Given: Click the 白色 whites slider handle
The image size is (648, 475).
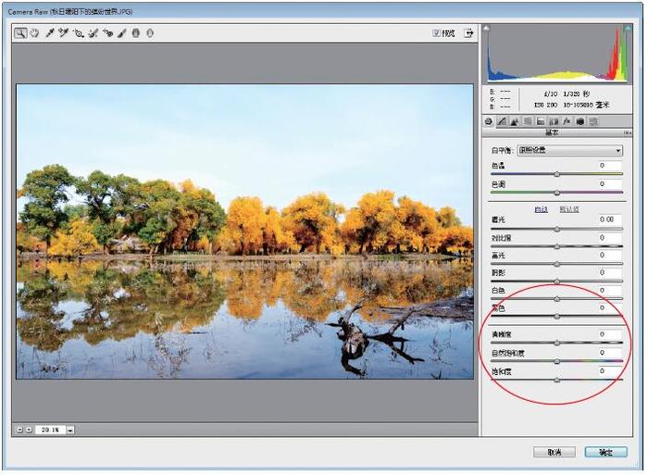Looking at the screenshot, I should [x=557, y=299].
